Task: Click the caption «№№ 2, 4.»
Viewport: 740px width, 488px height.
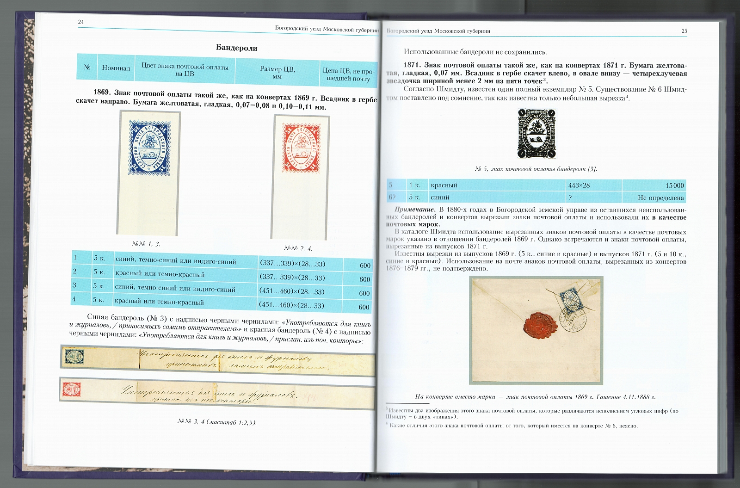Action: tap(298, 248)
